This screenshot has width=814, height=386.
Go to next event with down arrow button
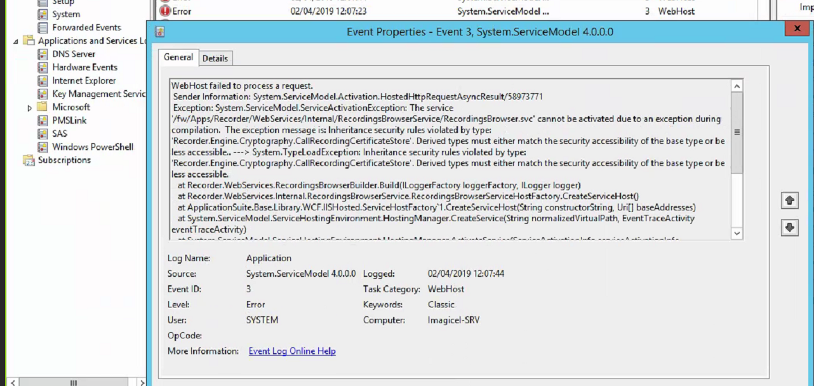click(x=789, y=228)
